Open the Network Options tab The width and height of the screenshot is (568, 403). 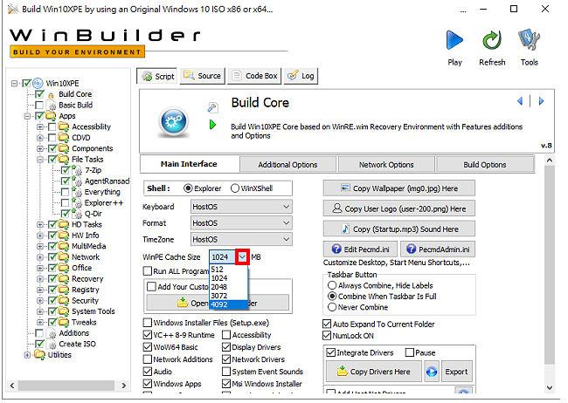[x=386, y=165]
